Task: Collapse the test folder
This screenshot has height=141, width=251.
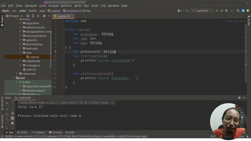Action: [13, 78]
